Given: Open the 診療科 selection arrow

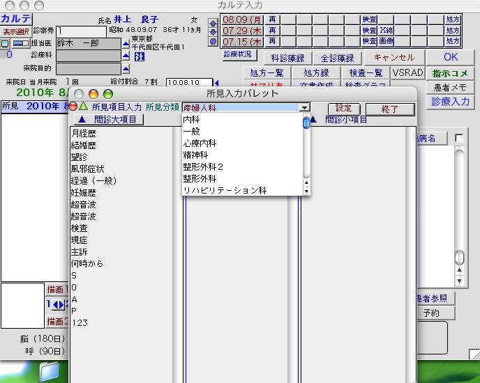Looking at the screenshot, I should (126, 56).
